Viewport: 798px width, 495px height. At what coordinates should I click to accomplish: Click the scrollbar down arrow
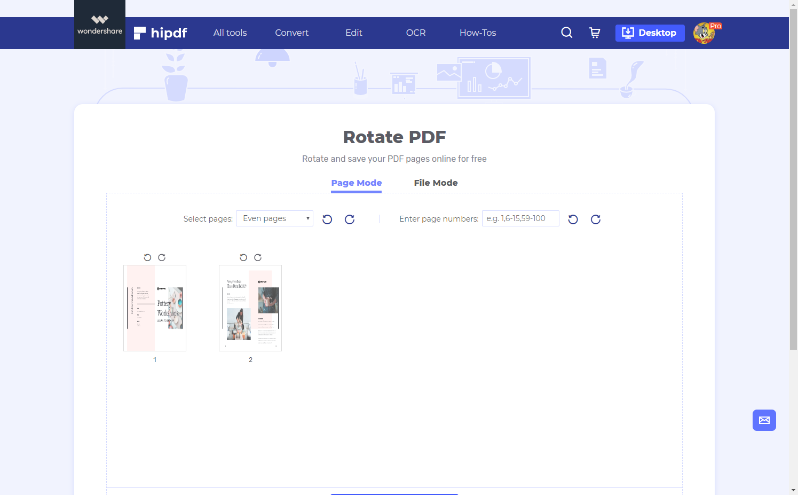pyautogui.click(x=794, y=490)
